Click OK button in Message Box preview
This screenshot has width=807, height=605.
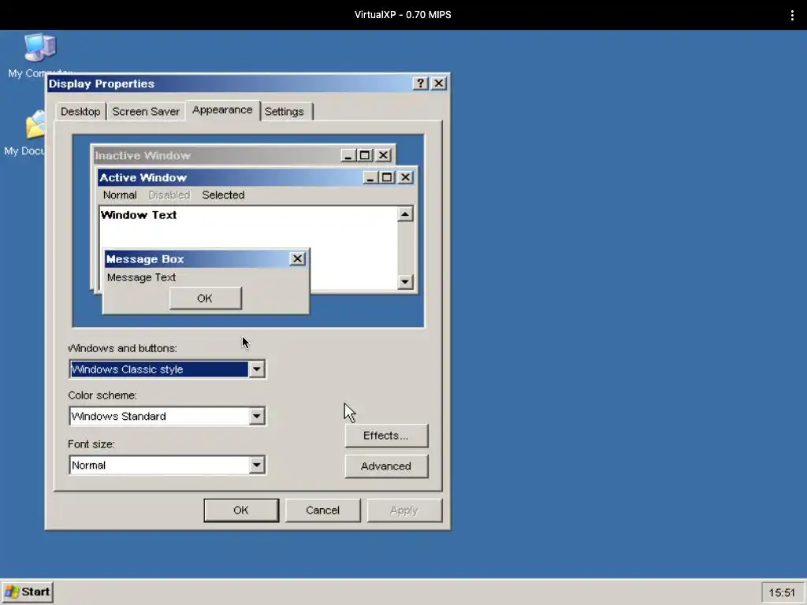[206, 299]
